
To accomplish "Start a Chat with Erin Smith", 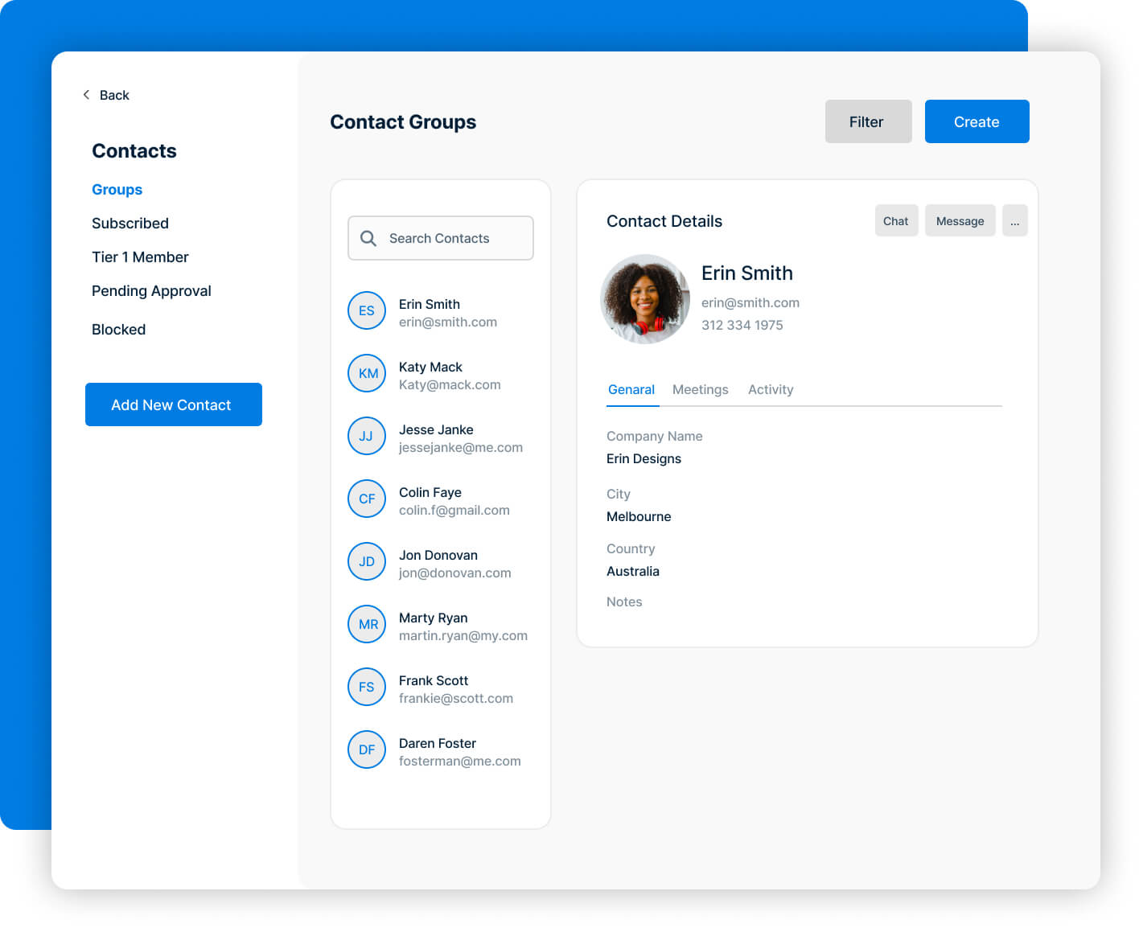I will point(895,221).
